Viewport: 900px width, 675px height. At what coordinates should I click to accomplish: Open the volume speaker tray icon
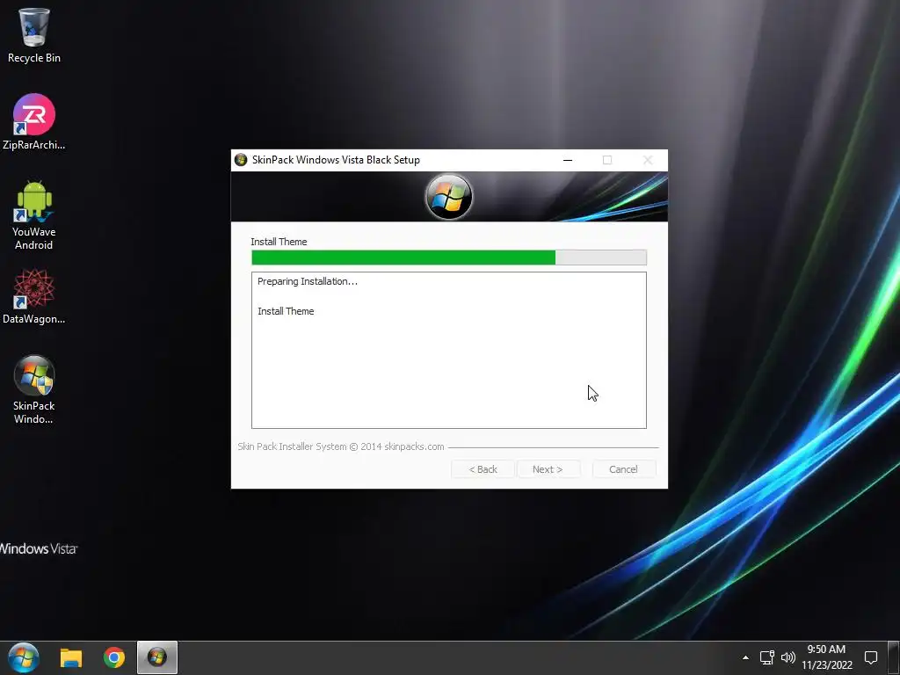pos(788,657)
